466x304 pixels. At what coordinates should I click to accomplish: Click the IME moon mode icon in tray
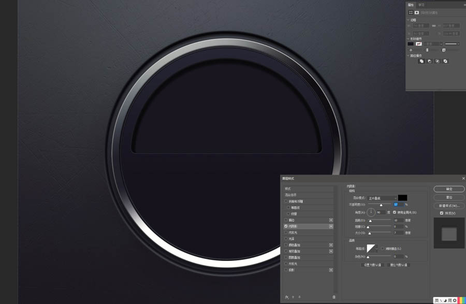(x=445, y=300)
